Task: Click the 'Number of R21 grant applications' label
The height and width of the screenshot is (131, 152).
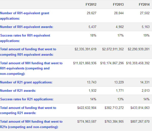Action: (26, 82)
